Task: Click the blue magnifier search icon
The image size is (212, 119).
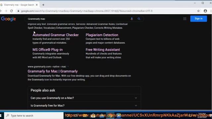Action: (139, 19)
